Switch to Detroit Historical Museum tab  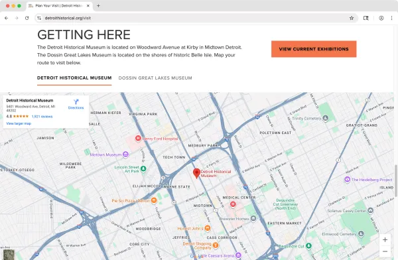pyautogui.click(x=74, y=78)
